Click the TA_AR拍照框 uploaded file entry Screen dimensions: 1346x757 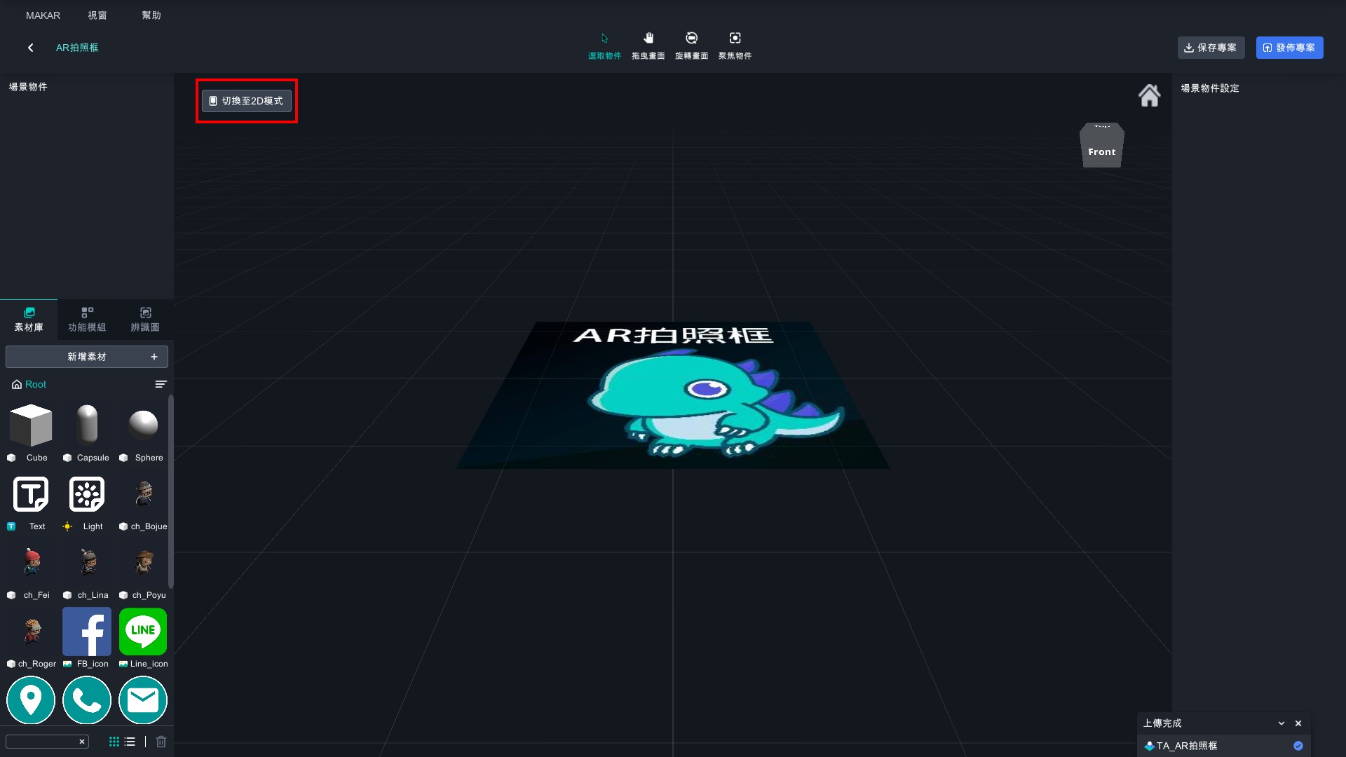point(1223,746)
